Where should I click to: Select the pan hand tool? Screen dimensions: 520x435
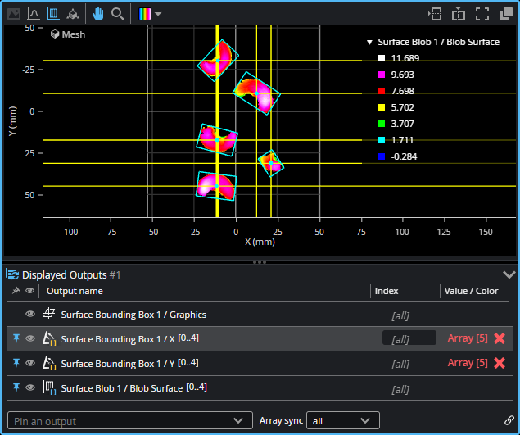point(98,14)
